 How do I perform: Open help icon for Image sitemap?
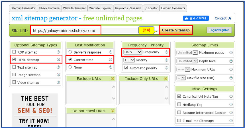[58, 75]
